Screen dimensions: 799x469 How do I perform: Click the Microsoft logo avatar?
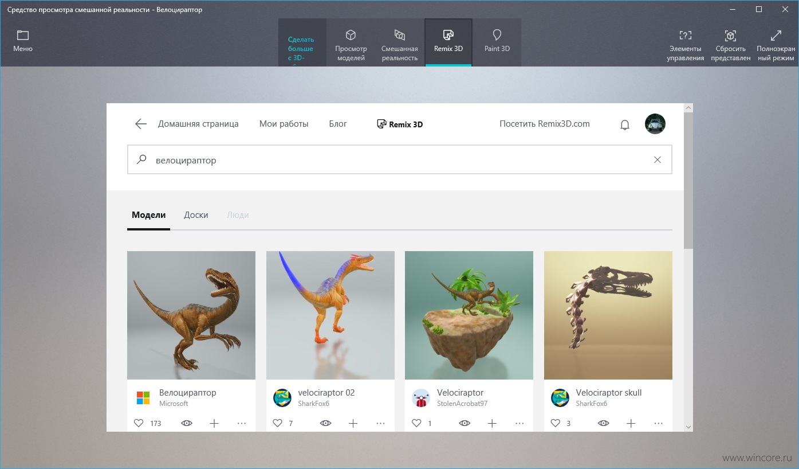click(x=143, y=398)
